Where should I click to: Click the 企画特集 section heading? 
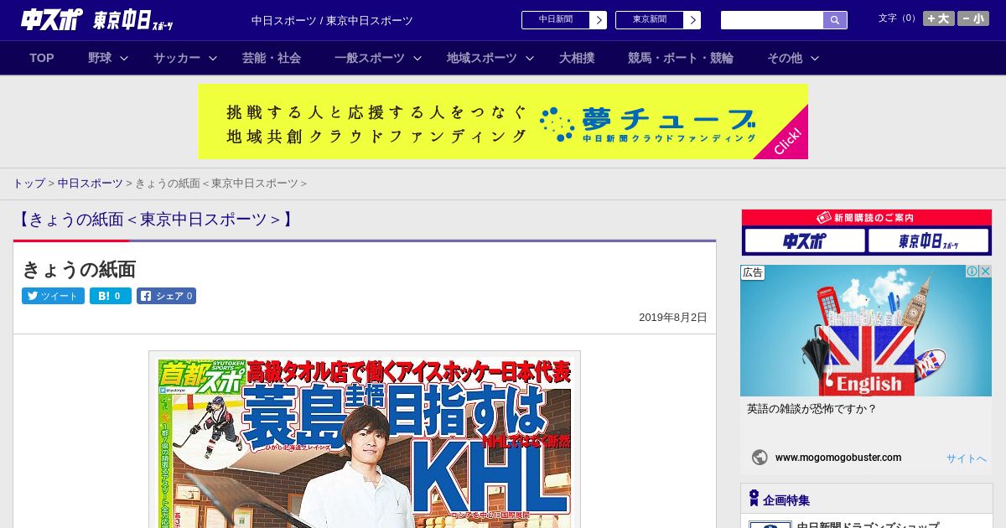786,500
